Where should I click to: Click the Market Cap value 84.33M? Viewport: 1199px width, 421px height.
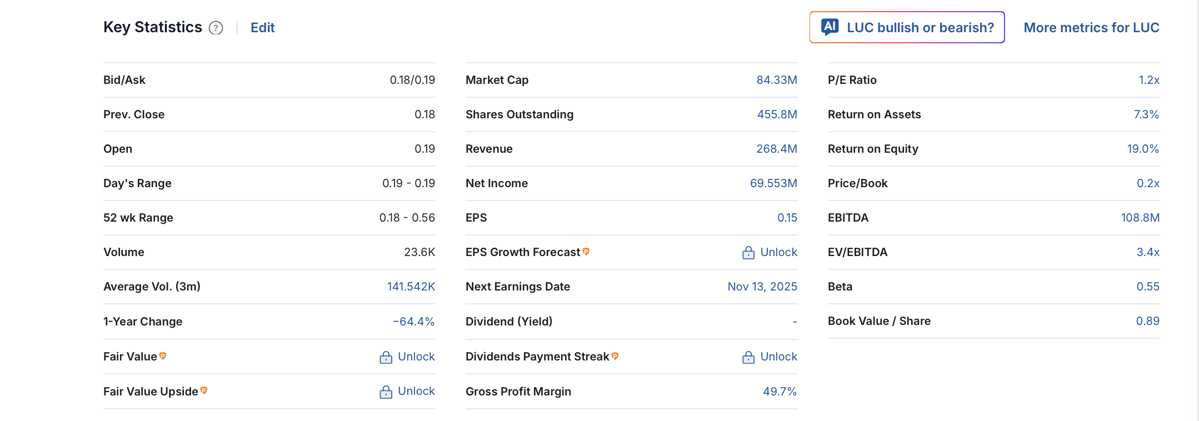(x=776, y=80)
